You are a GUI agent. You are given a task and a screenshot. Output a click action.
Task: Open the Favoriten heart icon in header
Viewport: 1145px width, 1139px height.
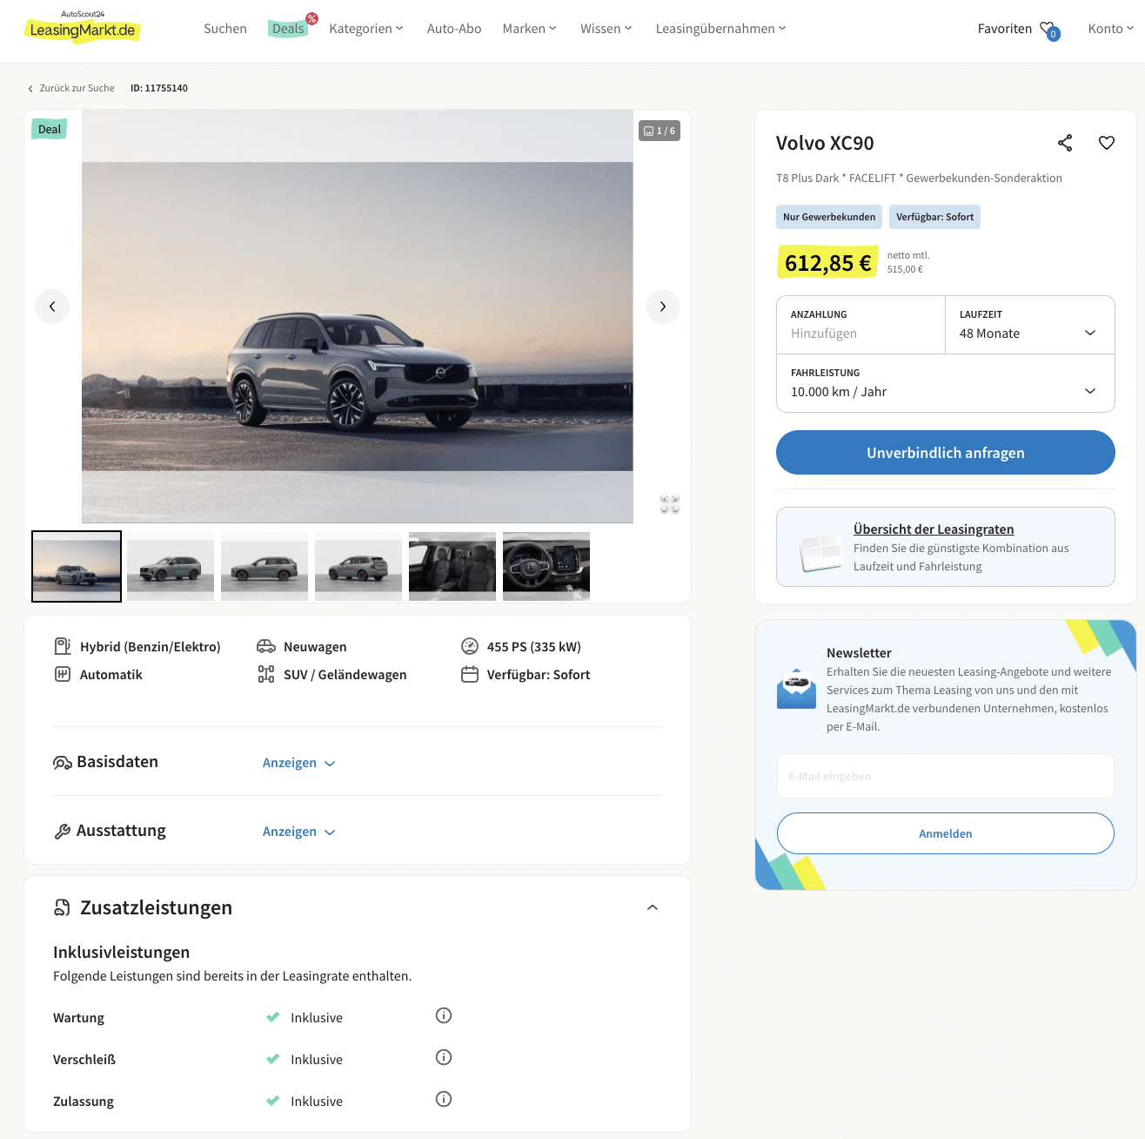[x=1049, y=30]
